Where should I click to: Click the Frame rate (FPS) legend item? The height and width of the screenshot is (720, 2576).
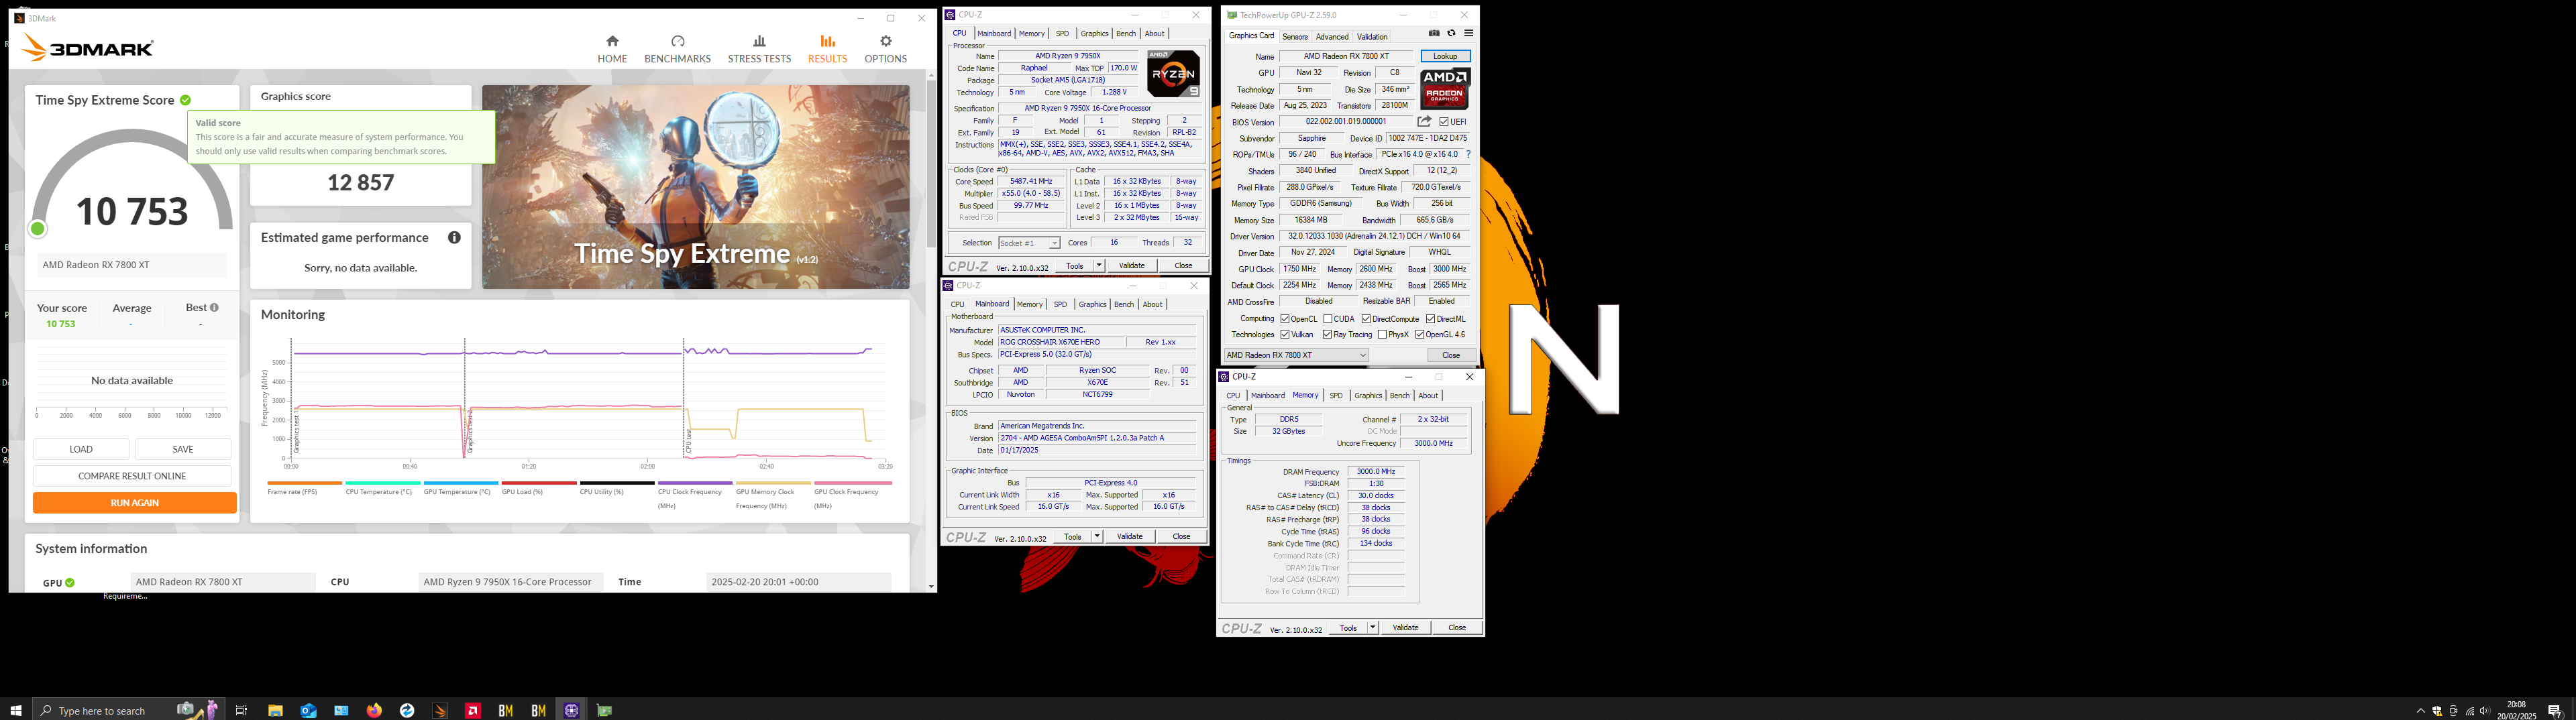[x=304, y=488]
